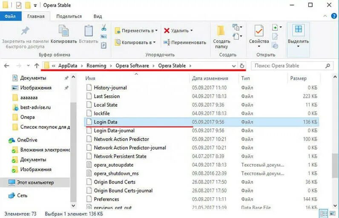
Task: Expand easy access dropdown in Создать group
Action: pos(237,36)
